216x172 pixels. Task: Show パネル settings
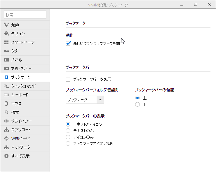(25, 60)
